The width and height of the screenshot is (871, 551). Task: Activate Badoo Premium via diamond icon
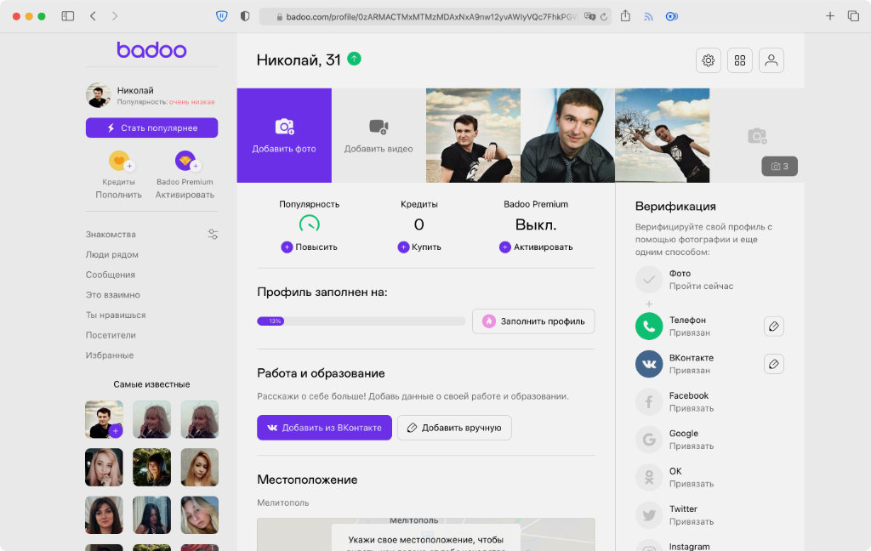click(x=185, y=161)
